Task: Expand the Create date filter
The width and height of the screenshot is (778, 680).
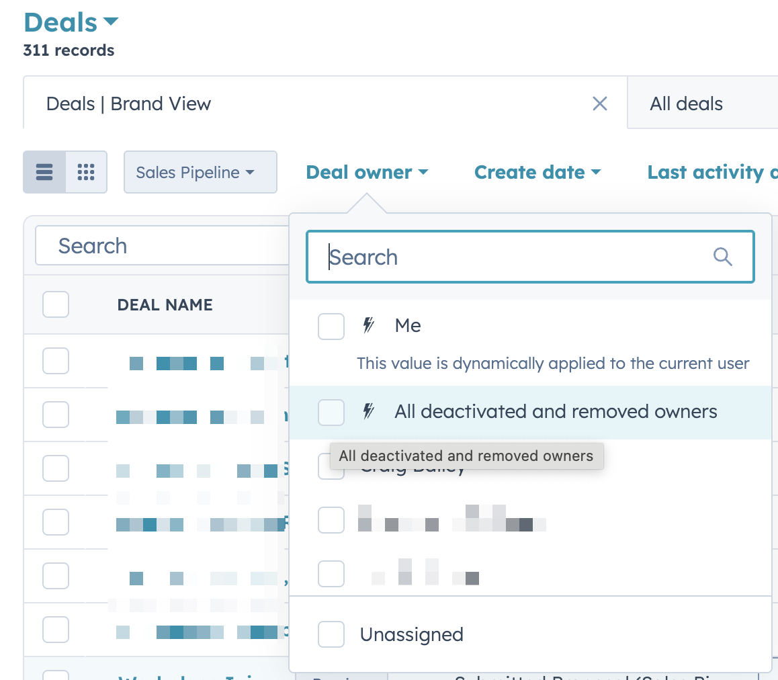Action: tap(537, 173)
